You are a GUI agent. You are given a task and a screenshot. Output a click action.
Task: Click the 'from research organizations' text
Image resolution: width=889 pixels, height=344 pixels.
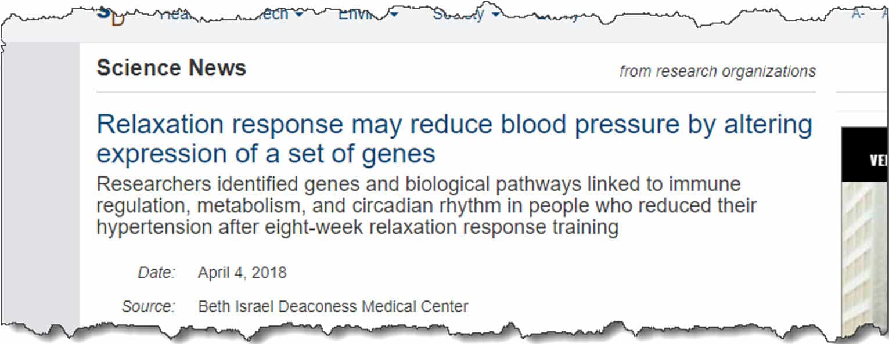click(x=717, y=71)
